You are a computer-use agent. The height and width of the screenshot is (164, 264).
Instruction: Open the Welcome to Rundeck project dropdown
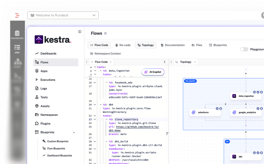(x=63, y=15)
